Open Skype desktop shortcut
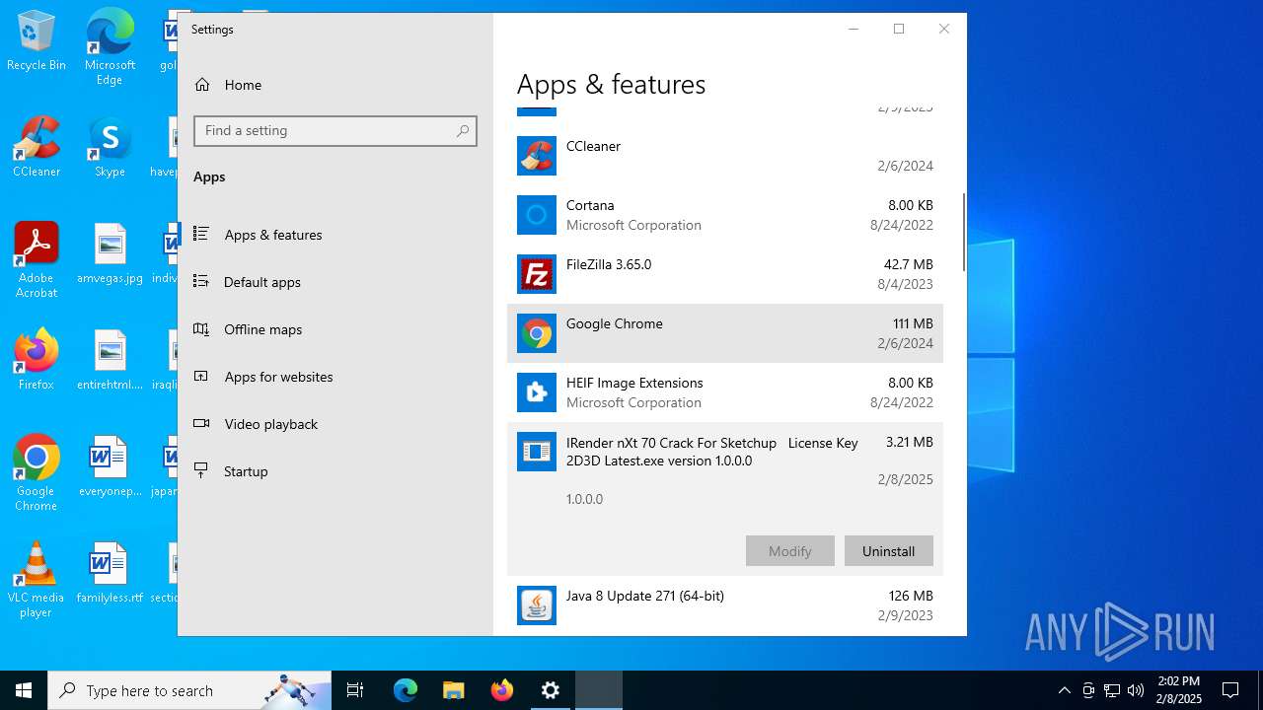The width and height of the screenshot is (1263, 710). tap(110, 147)
